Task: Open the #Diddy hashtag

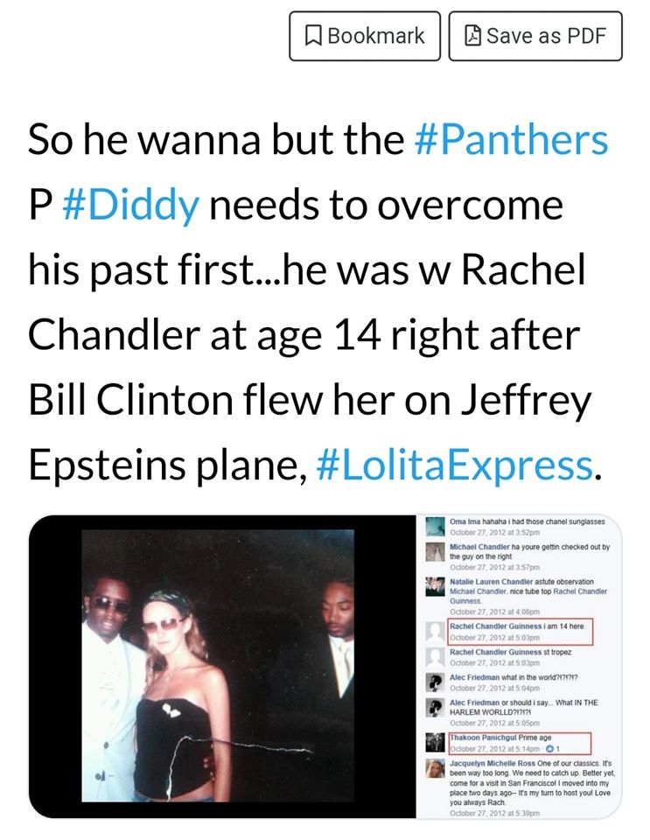Action: [x=132, y=206]
